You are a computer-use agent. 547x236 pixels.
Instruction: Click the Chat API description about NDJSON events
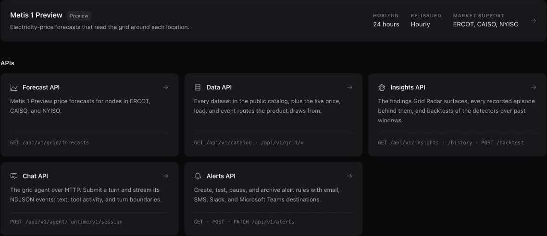86,195
